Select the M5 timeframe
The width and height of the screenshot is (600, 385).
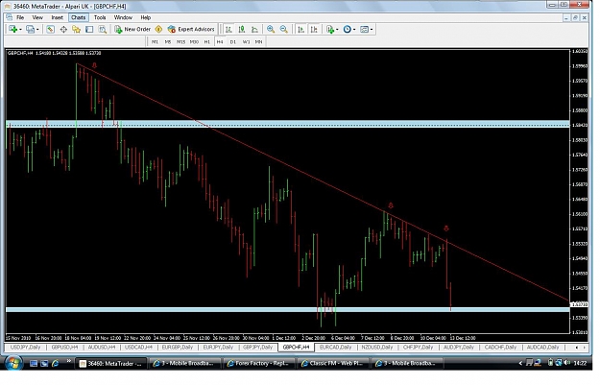pos(168,41)
